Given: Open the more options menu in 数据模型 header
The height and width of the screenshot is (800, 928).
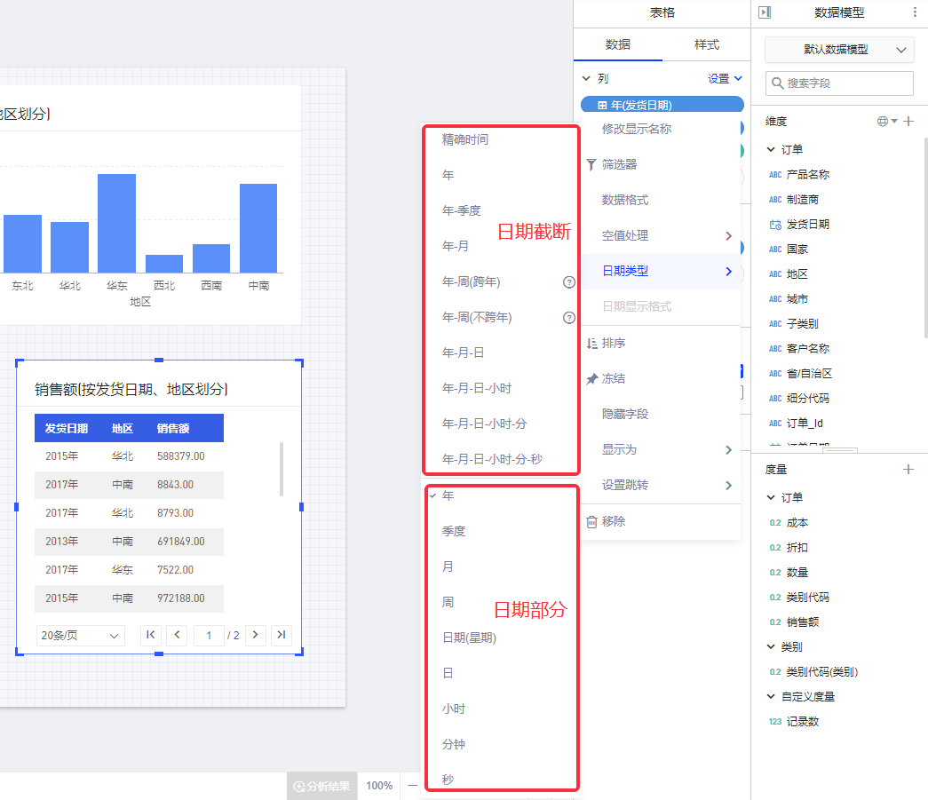Looking at the screenshot, I should tap(916, 12).
